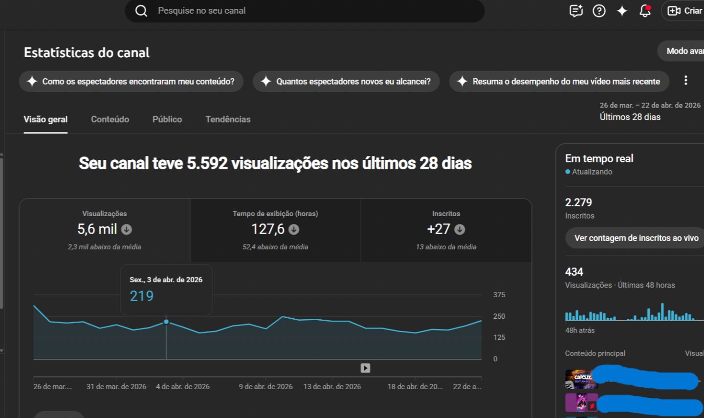
Task: Click the 434 views count
Action: tap(574, 272)
